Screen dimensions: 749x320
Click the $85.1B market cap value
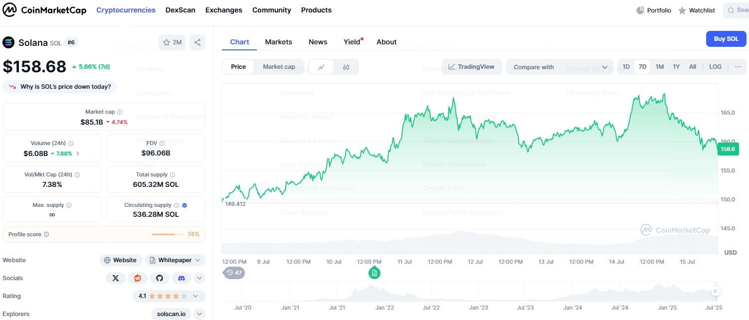click(92, 122)
